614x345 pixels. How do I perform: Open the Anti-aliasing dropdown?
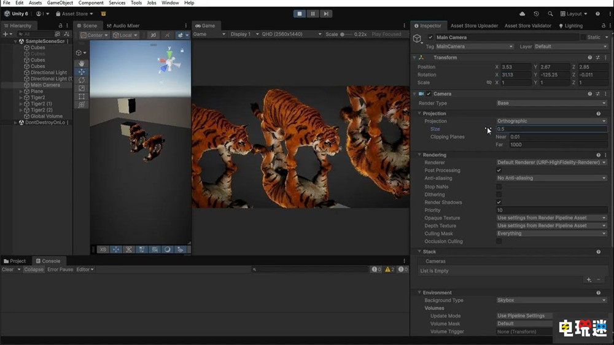[552, 178]
